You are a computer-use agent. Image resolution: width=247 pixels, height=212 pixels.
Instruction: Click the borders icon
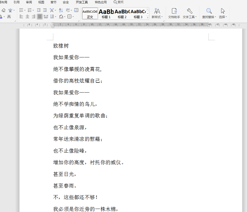pyautogui.click(x=69, y=17)
